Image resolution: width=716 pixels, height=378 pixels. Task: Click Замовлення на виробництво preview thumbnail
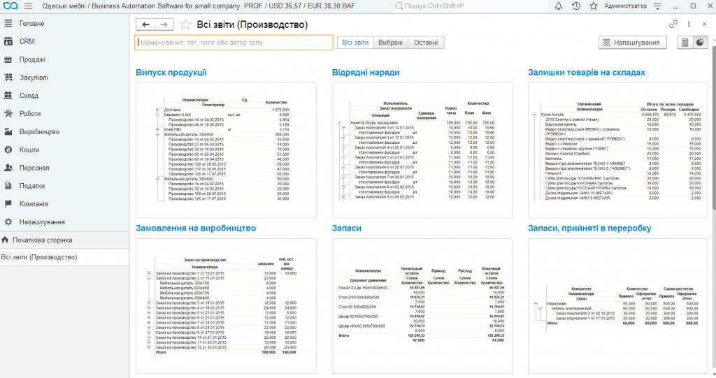click(x=226, y=306)
